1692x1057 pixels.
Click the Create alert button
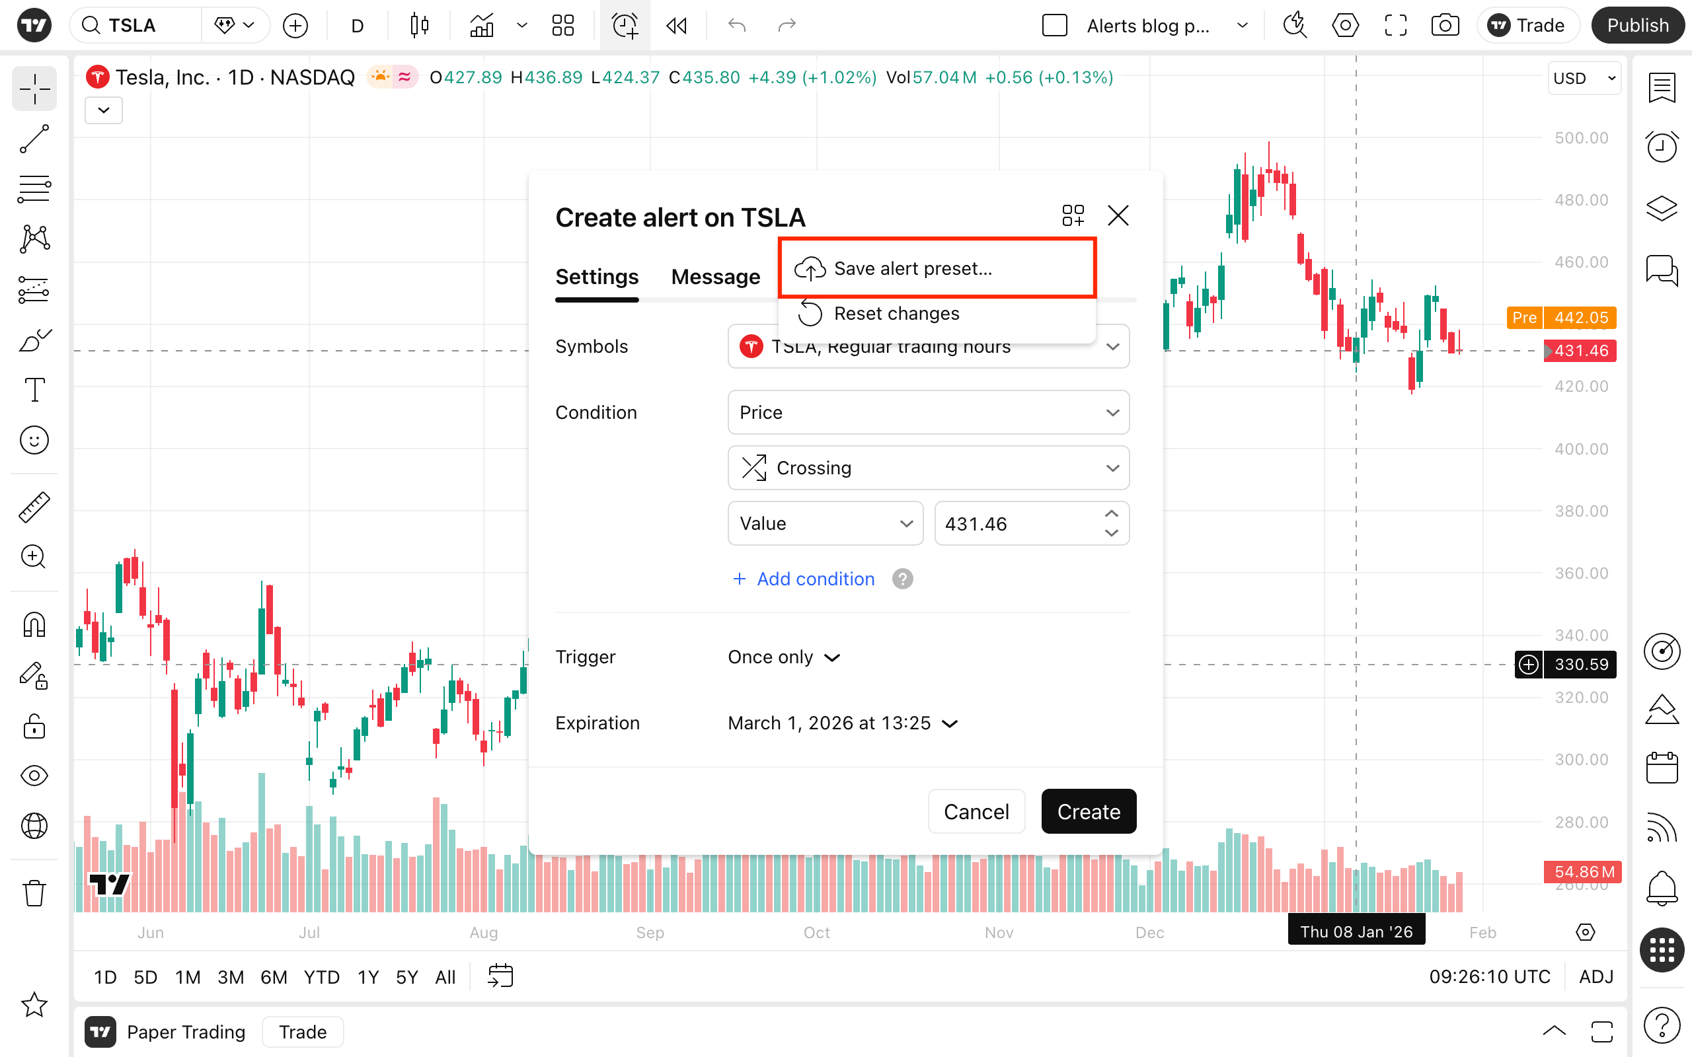coord(1088,812)
